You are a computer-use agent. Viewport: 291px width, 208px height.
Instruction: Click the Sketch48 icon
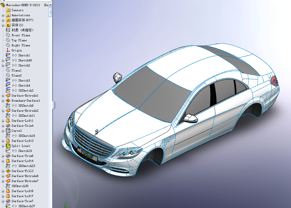pyautogui.click(x=8, y=60)
